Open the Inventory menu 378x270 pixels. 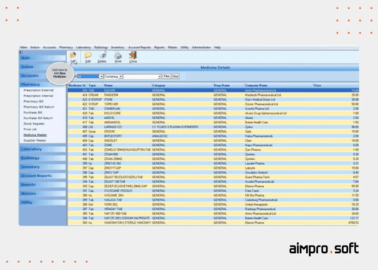[x=118, y=47]
